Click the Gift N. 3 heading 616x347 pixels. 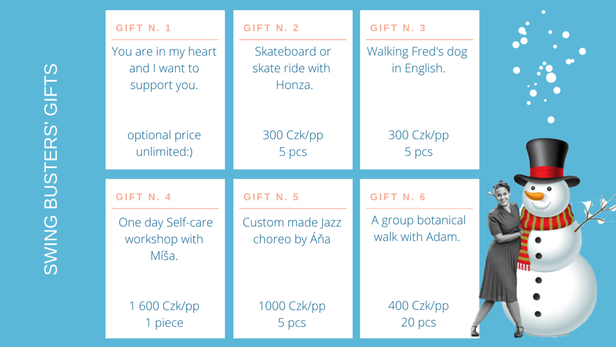click(398, 28)
